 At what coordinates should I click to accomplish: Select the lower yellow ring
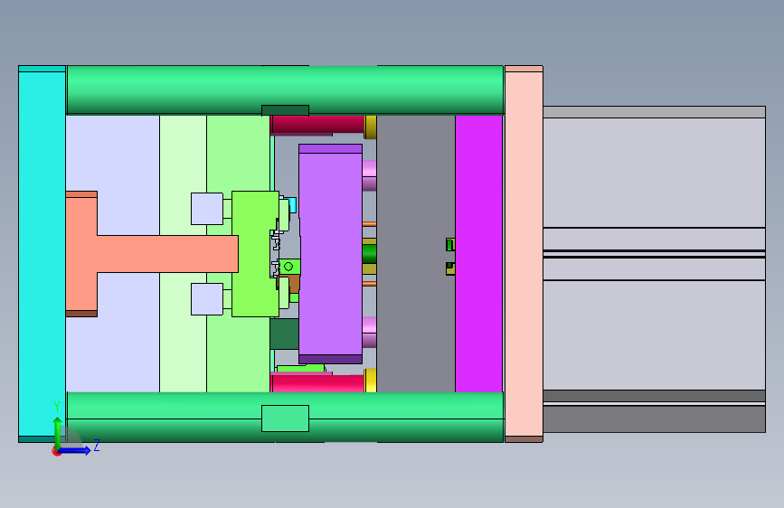click(371, 381)
